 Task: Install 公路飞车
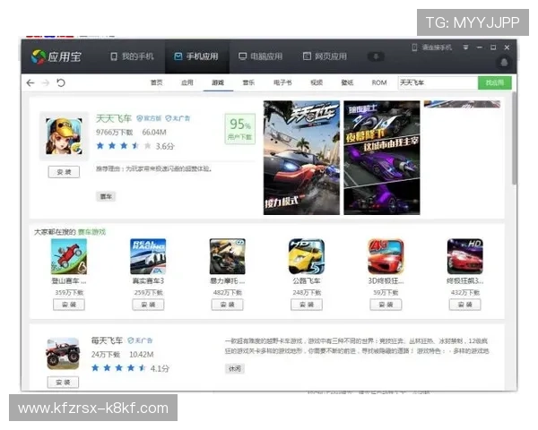307,305
